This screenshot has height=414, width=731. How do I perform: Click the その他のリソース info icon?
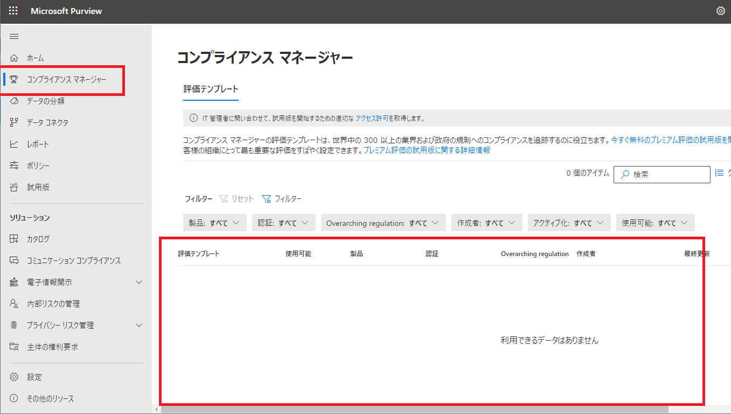coord(15,398)
